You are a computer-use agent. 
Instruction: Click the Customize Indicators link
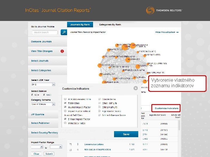coord(167,108)
